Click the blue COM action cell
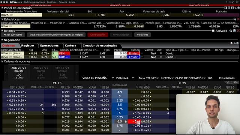Screen dimensions: 240x135 point(64,57)
